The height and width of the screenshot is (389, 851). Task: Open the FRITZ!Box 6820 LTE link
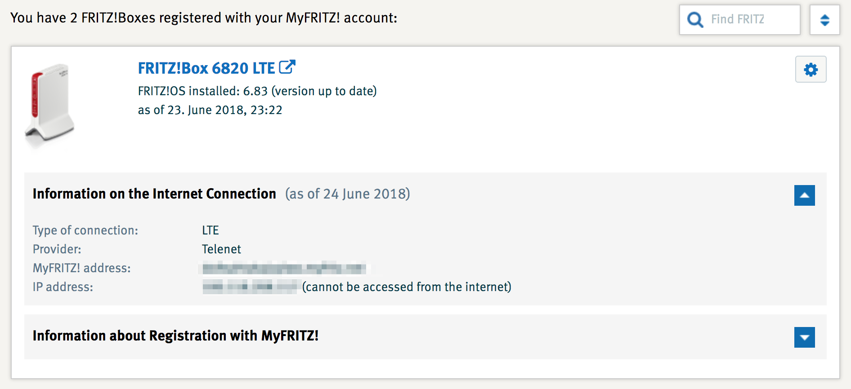[x=206, y=68]
